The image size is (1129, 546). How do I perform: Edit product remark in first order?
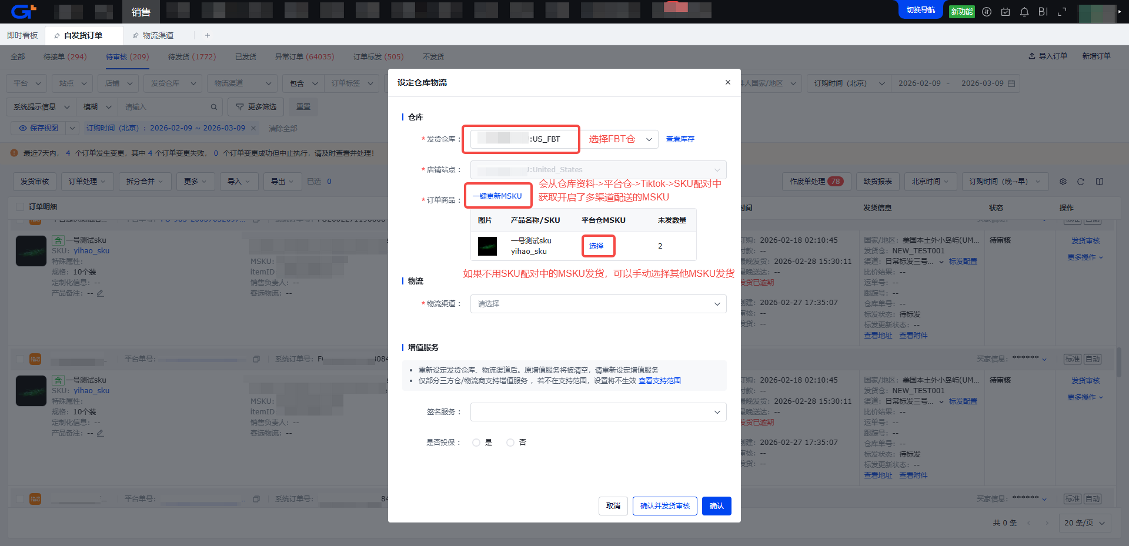pyautogui.click(x=101, y=293)
